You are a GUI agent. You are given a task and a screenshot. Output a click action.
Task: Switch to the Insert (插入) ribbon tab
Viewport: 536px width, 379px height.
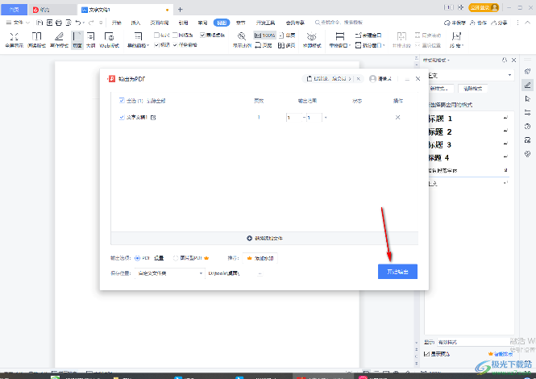coord(135,23)
